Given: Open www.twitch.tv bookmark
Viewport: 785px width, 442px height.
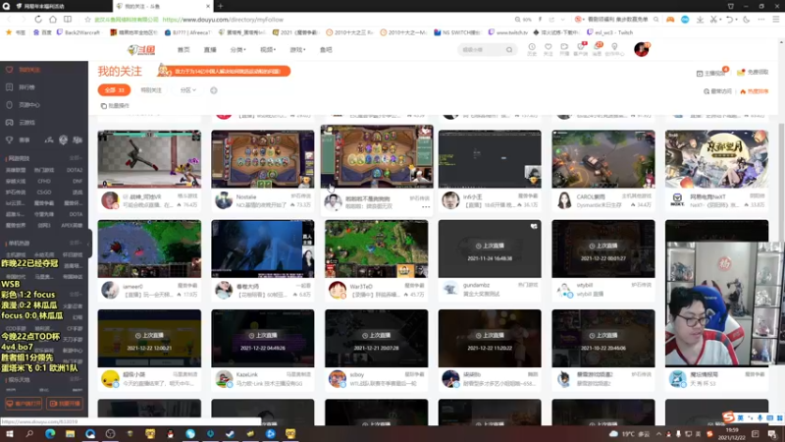Looking at the screenshot, I should 507,32.
